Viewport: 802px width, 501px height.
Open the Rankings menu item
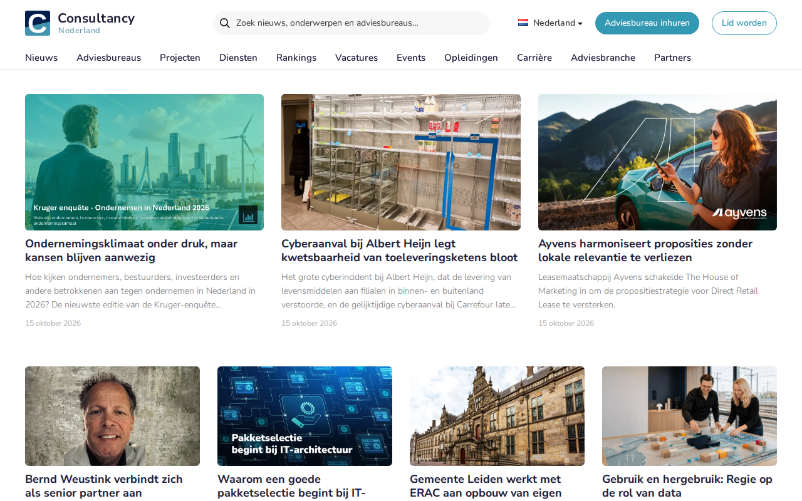click(x=296, y=58)
